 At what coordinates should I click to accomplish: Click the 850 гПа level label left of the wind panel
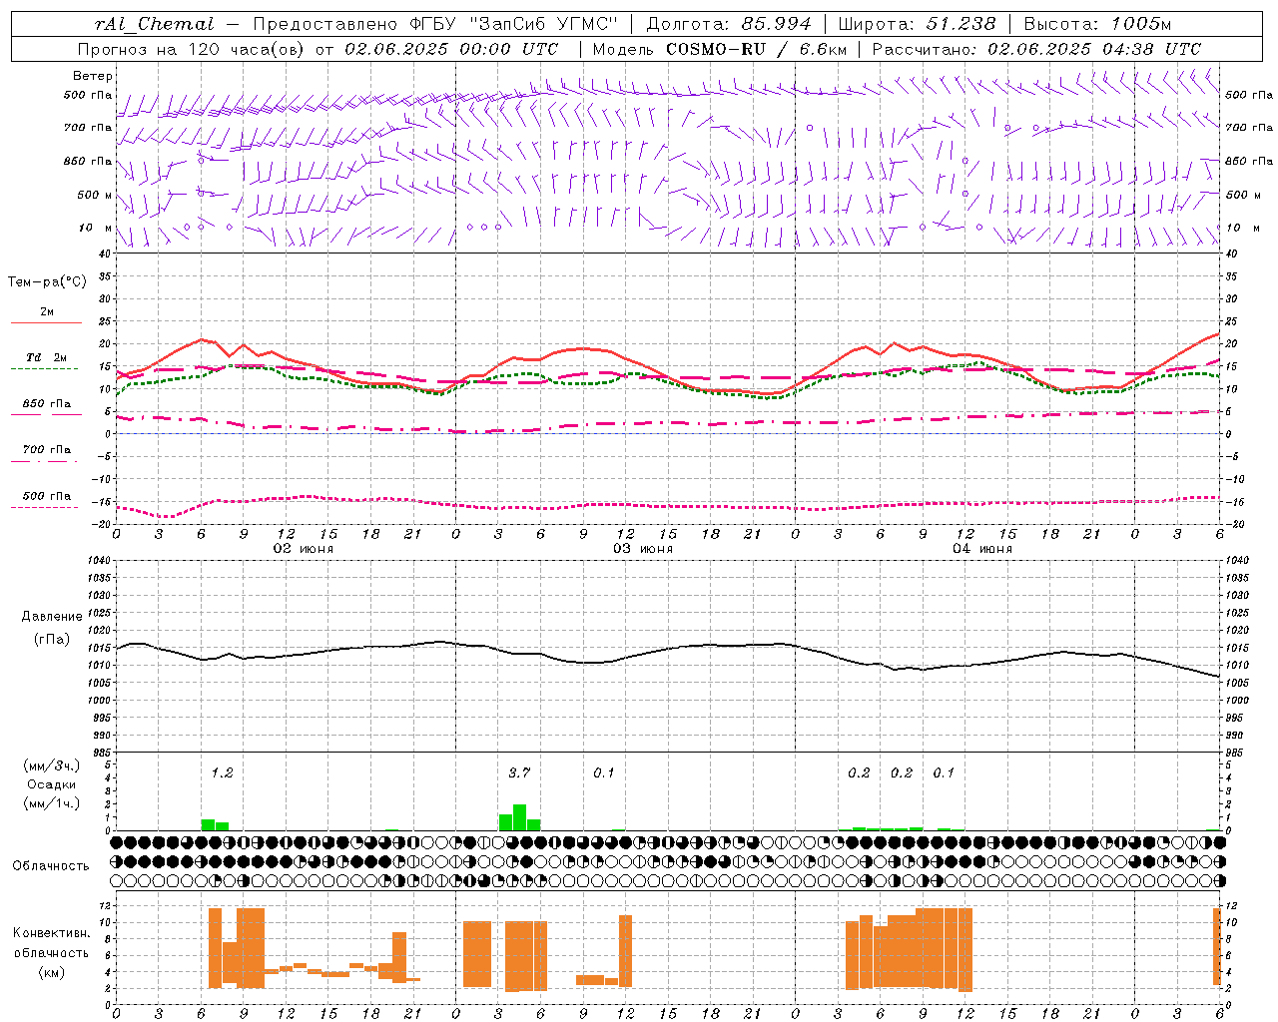[88, 161]
